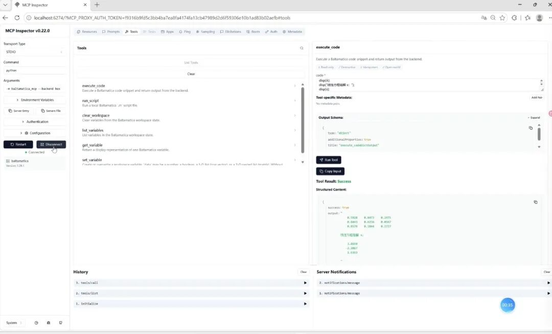The width and height of the screenshot is (552, 334).
Task: Expand the 3. tools/call history entry
Action: (x=191, y=282)
